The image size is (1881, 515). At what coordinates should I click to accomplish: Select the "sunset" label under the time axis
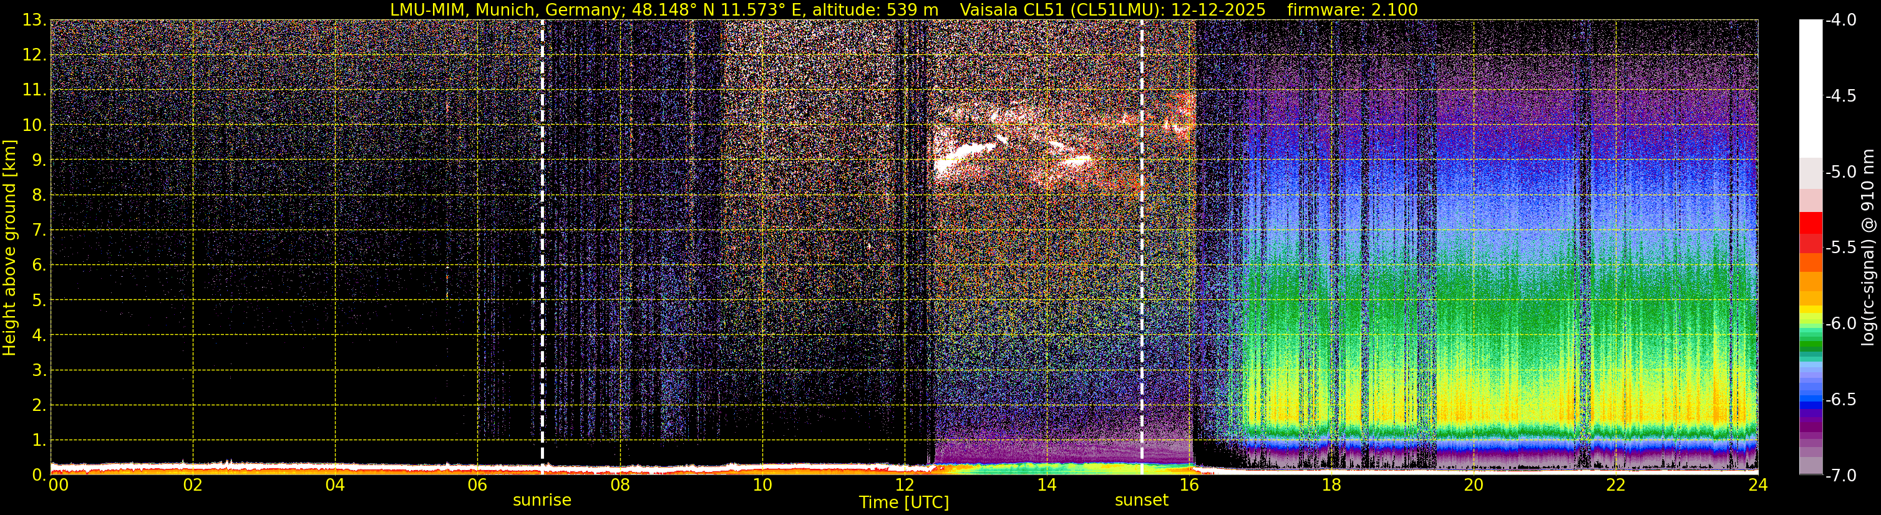[x=1141, y=501]
